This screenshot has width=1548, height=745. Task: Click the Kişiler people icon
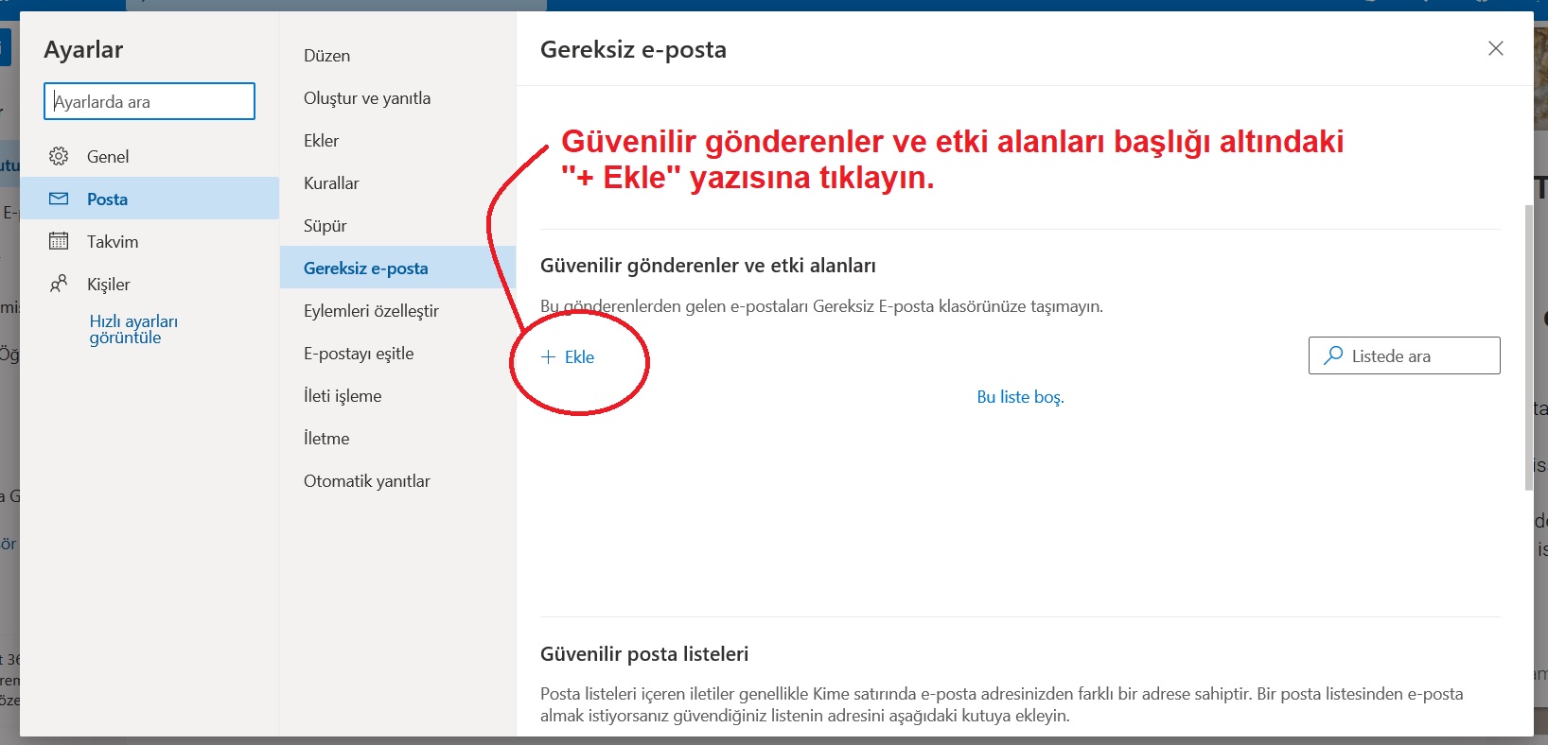click(59, 284)
